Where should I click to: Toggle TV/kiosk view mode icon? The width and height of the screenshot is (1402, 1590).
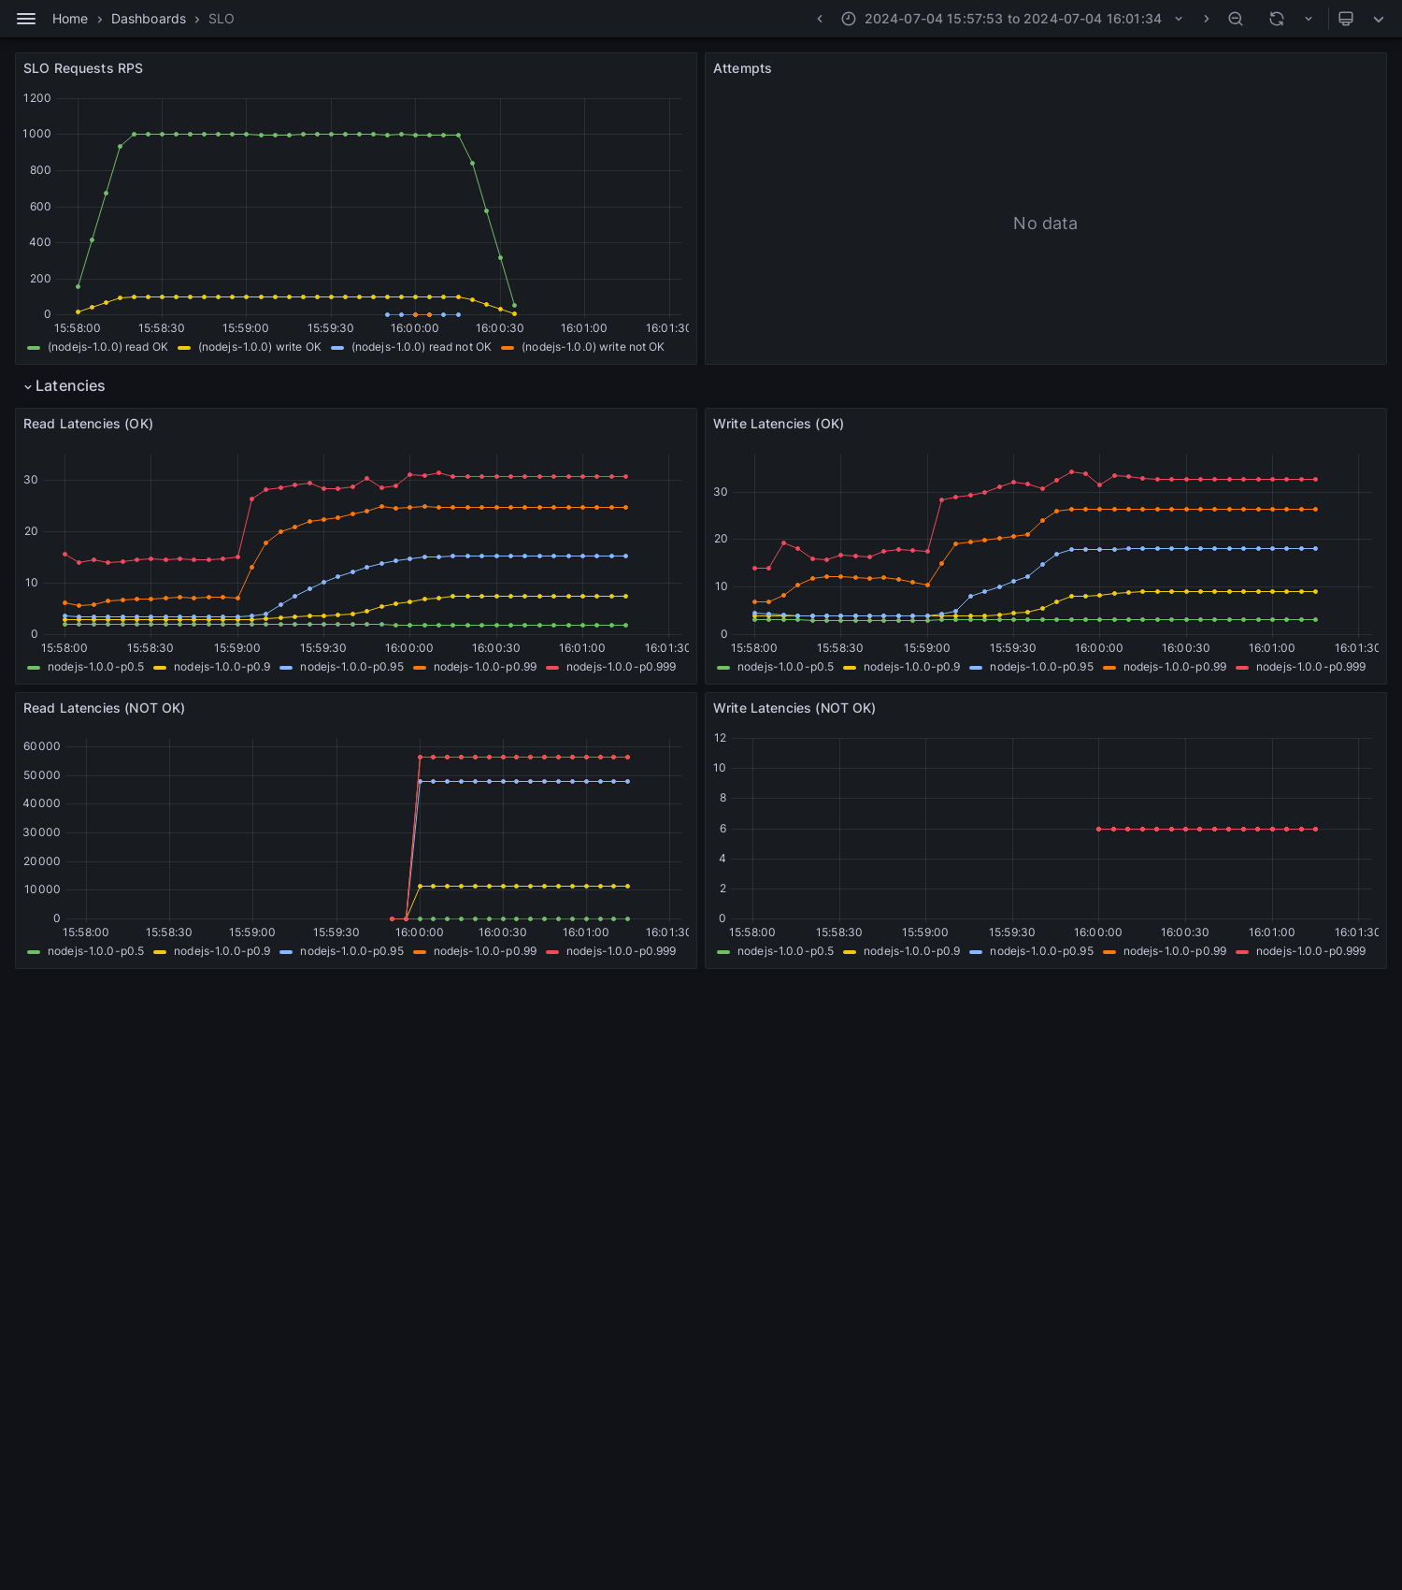click(1346, 19)
